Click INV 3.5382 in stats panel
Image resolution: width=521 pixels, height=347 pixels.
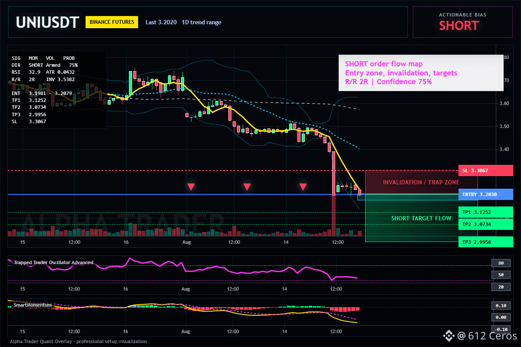pos(60,79)
